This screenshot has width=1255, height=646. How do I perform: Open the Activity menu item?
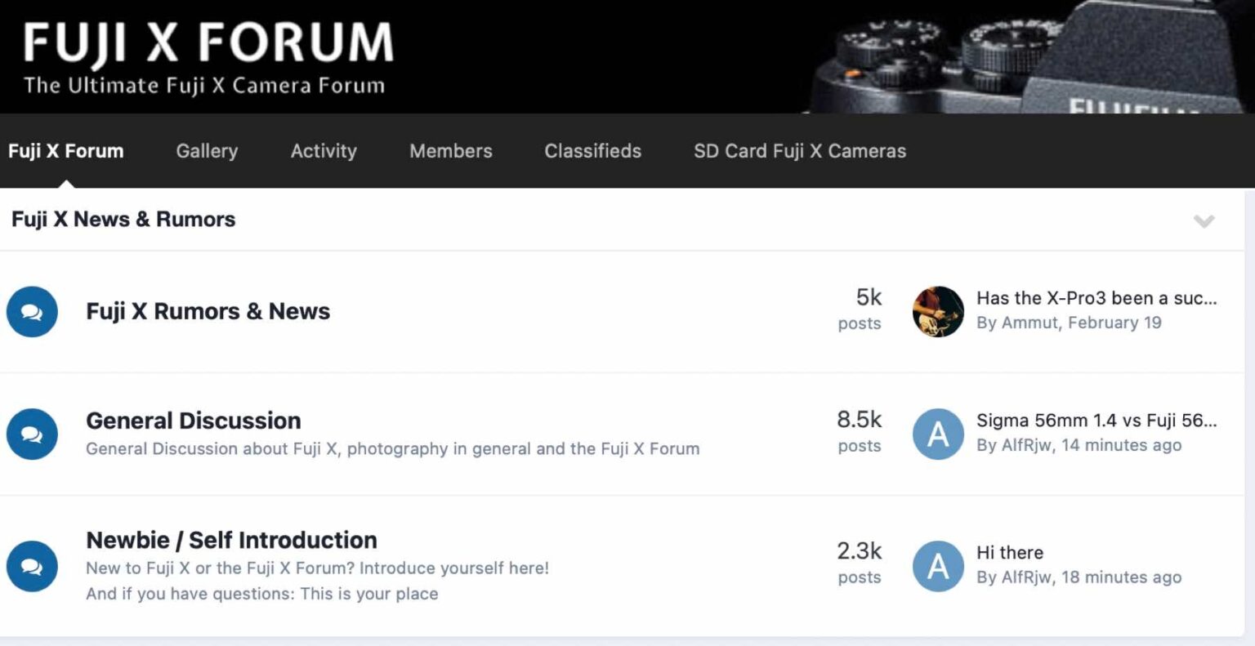pyautogui.click(x=324, y=151)
